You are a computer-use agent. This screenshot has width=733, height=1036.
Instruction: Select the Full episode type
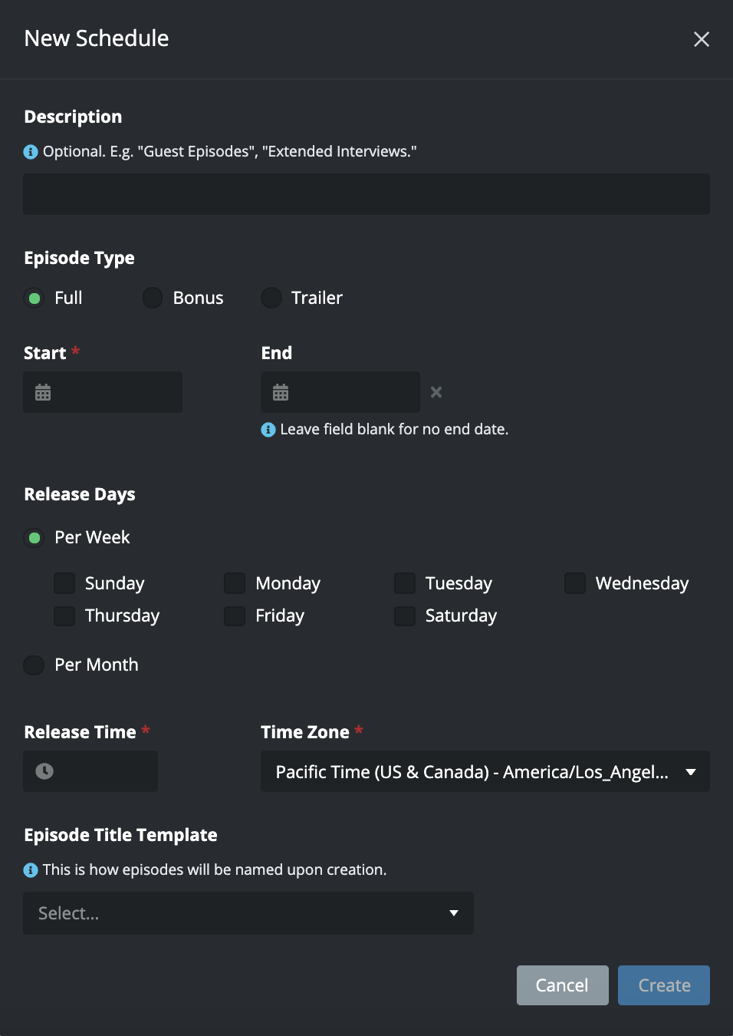tap(35, 298)
